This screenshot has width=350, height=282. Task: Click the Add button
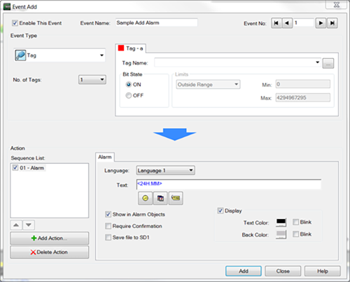pos(243,271)
